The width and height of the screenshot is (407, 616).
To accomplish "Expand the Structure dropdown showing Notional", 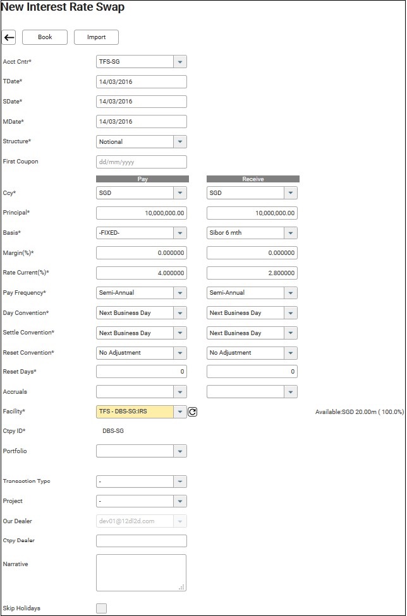I will (x=180, y=142).
